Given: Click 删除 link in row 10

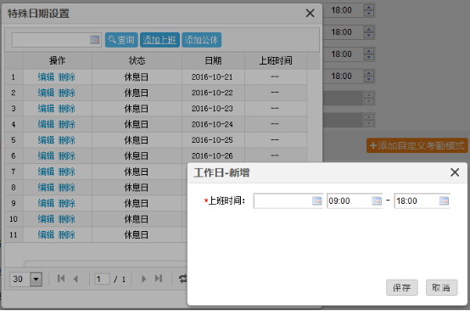Looking at the screenshot, I should [67, 219].
